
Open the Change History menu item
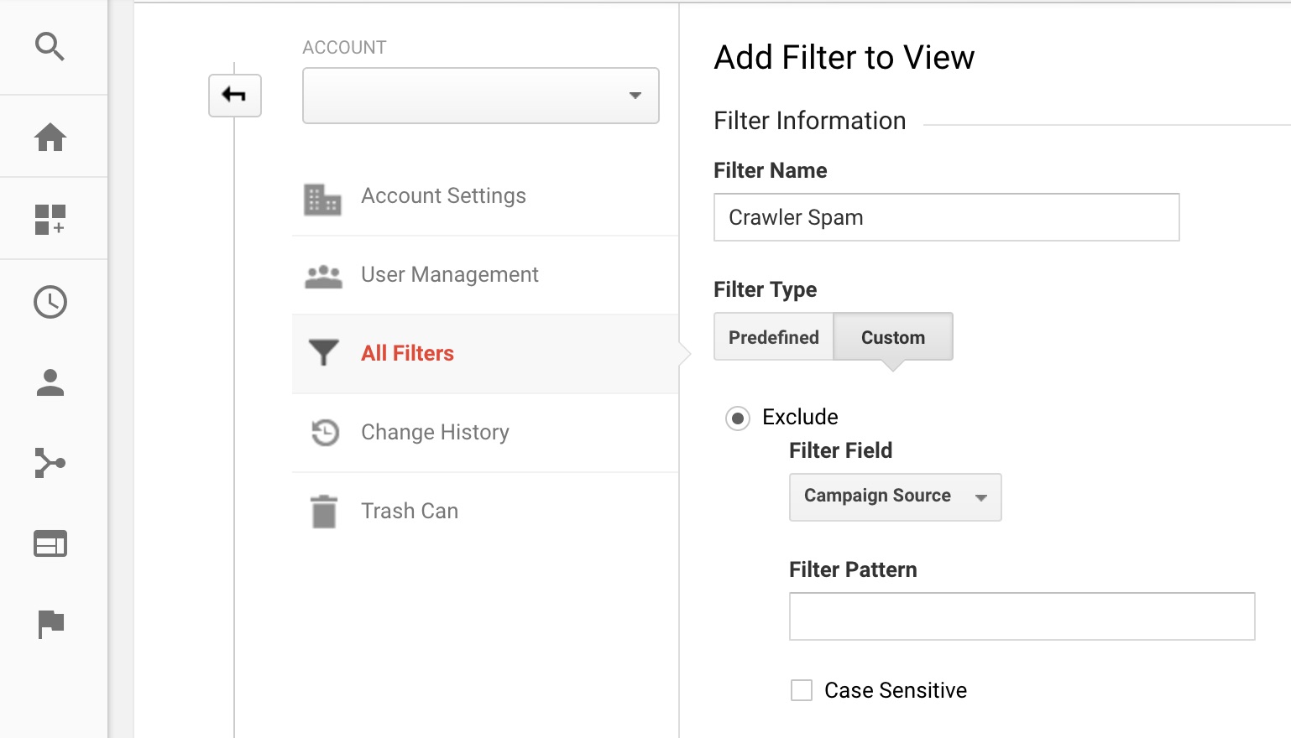pos(434,432)
